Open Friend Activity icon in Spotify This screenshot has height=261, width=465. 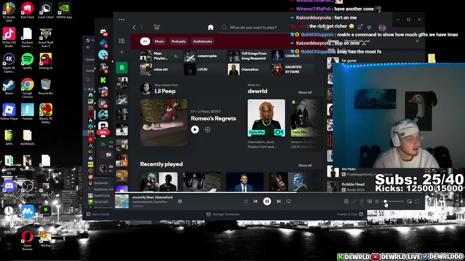(x=369, y=27)
